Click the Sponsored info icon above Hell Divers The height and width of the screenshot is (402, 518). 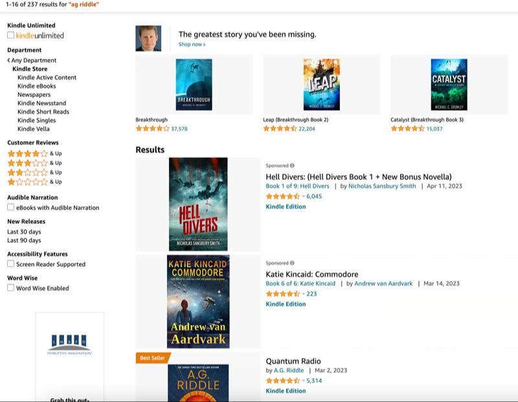point(292,166)
